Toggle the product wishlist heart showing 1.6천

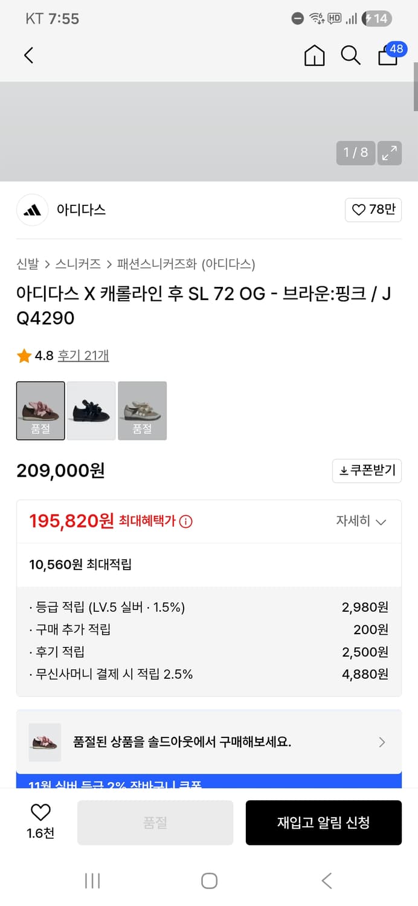tap(39, 815)
